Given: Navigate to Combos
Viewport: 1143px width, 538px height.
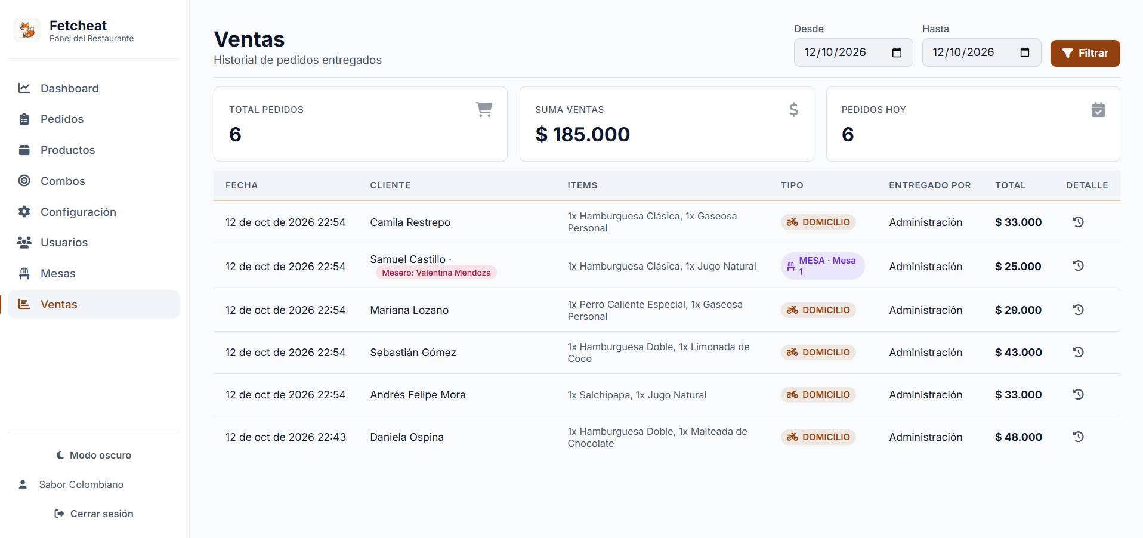Looking at the screenshot, I should [94, 181].
